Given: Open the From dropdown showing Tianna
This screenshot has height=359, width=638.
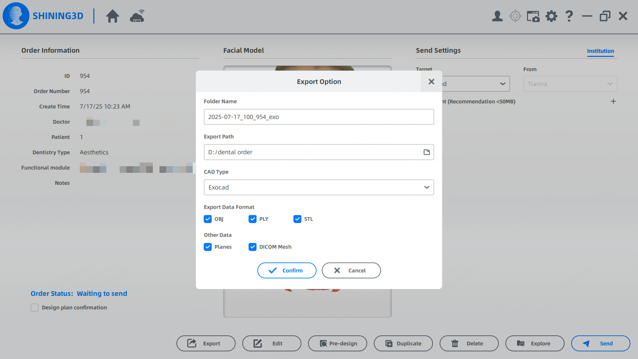Looking at the screenshot, I should 570,84.
